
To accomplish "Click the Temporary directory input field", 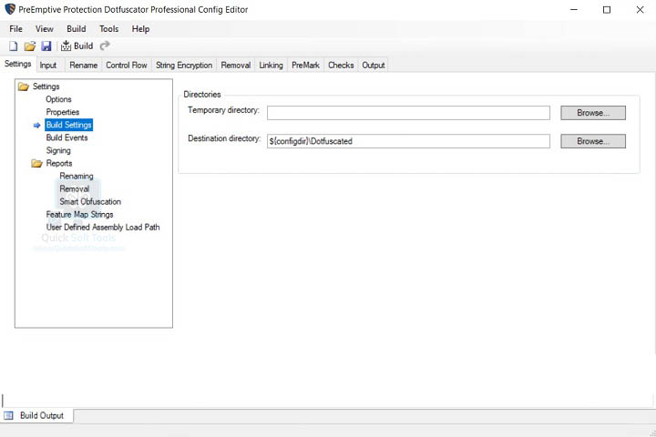I will 408,113.
